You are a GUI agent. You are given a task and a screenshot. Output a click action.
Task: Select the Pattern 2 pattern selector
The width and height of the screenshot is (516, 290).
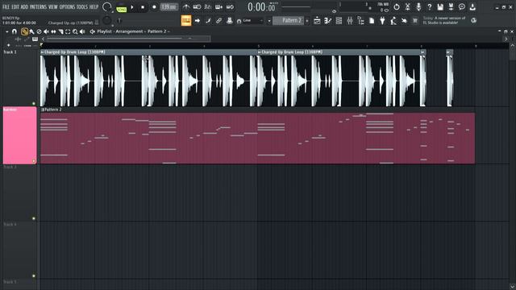pyautogui.click(x=289, y=20)
